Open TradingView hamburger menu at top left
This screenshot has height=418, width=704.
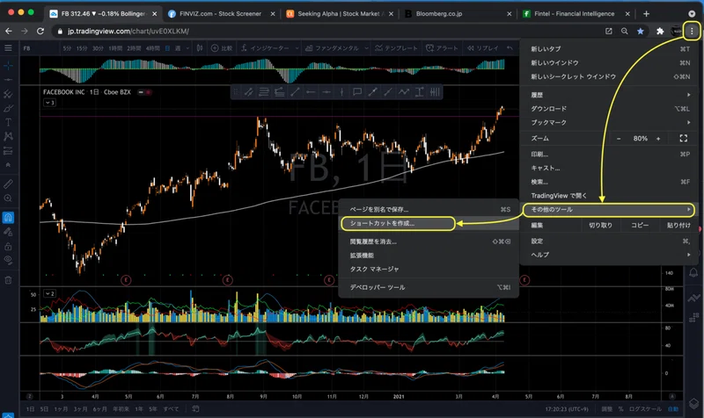8,48
